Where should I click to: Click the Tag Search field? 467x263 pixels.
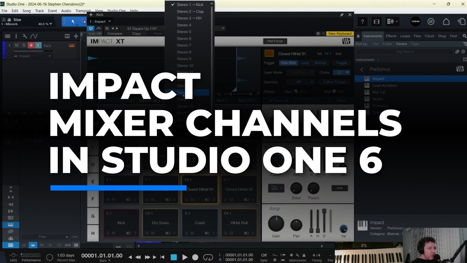click(405, 52)
